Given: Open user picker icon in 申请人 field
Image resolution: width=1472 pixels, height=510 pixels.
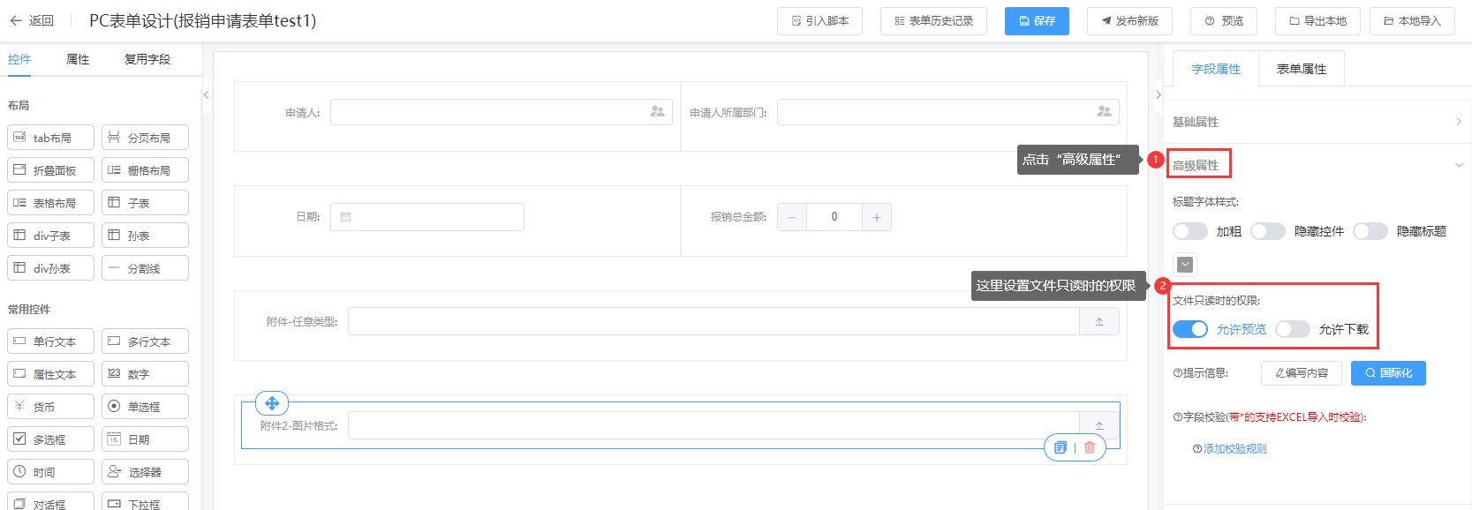Looking at the screenshot, I should 657,112.
